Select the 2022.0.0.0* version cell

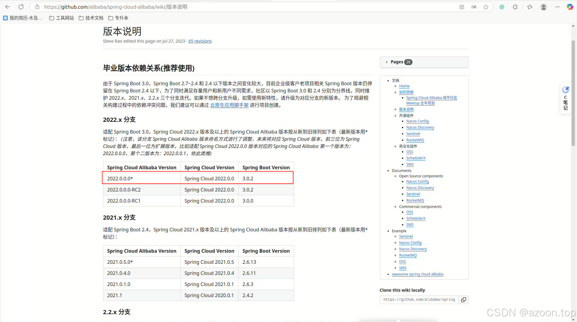click(x=142, y=179)
